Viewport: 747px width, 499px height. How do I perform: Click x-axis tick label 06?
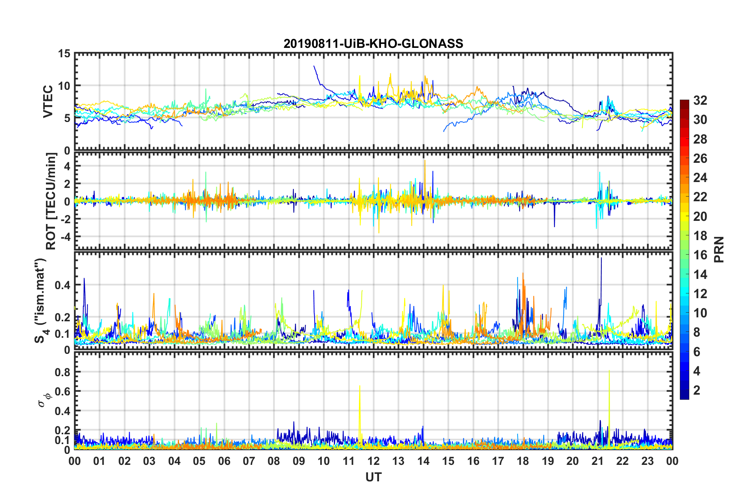(x=224, y=461)
